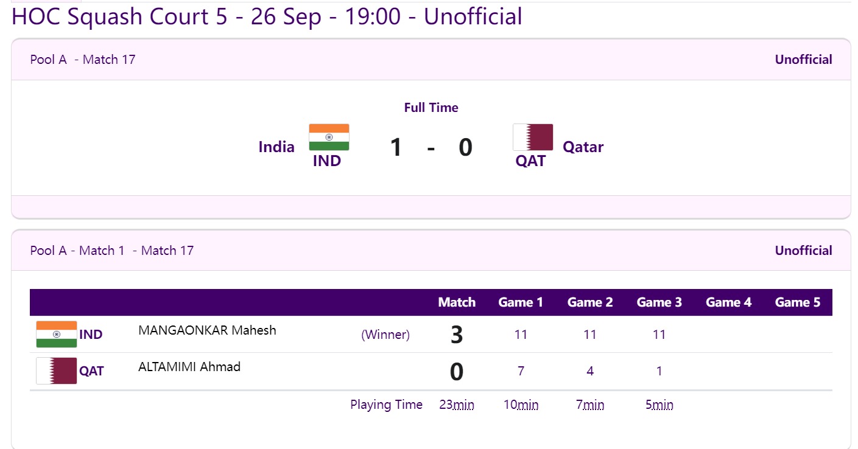Click the Full Time status label
Screen dimensions: 858x449
coord(431,108)
